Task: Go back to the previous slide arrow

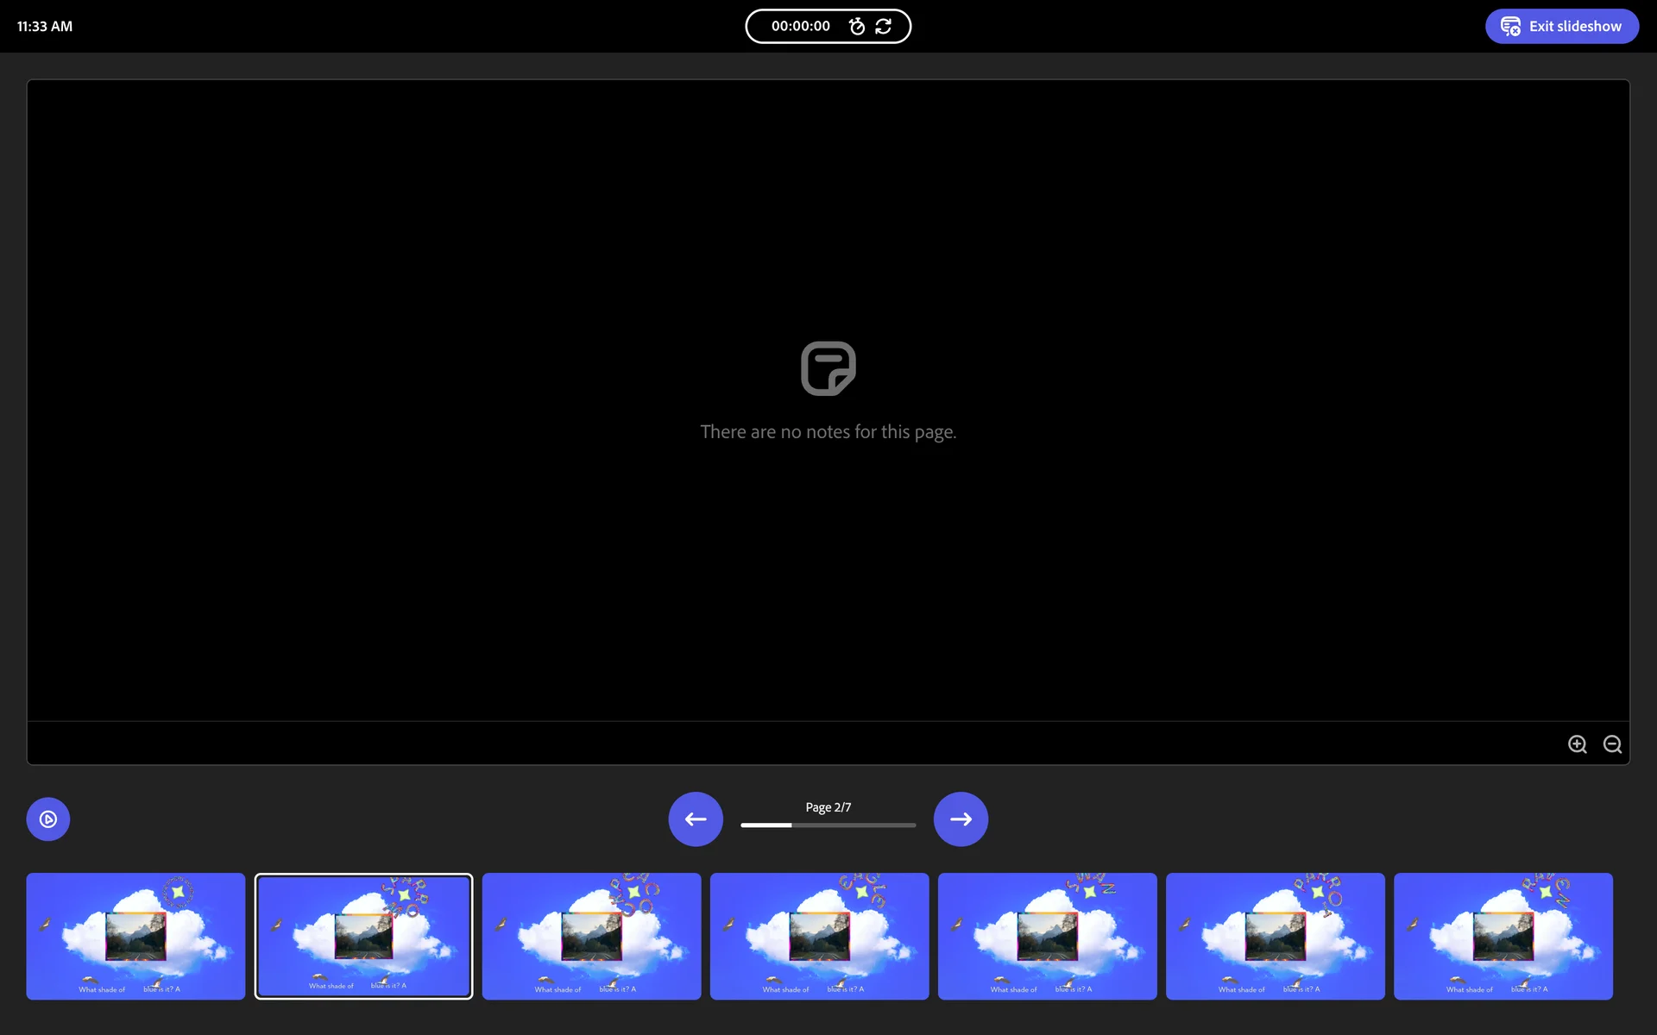Action: 696,819
